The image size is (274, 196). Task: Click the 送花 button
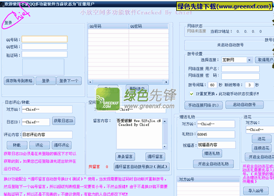coord(262,139)
